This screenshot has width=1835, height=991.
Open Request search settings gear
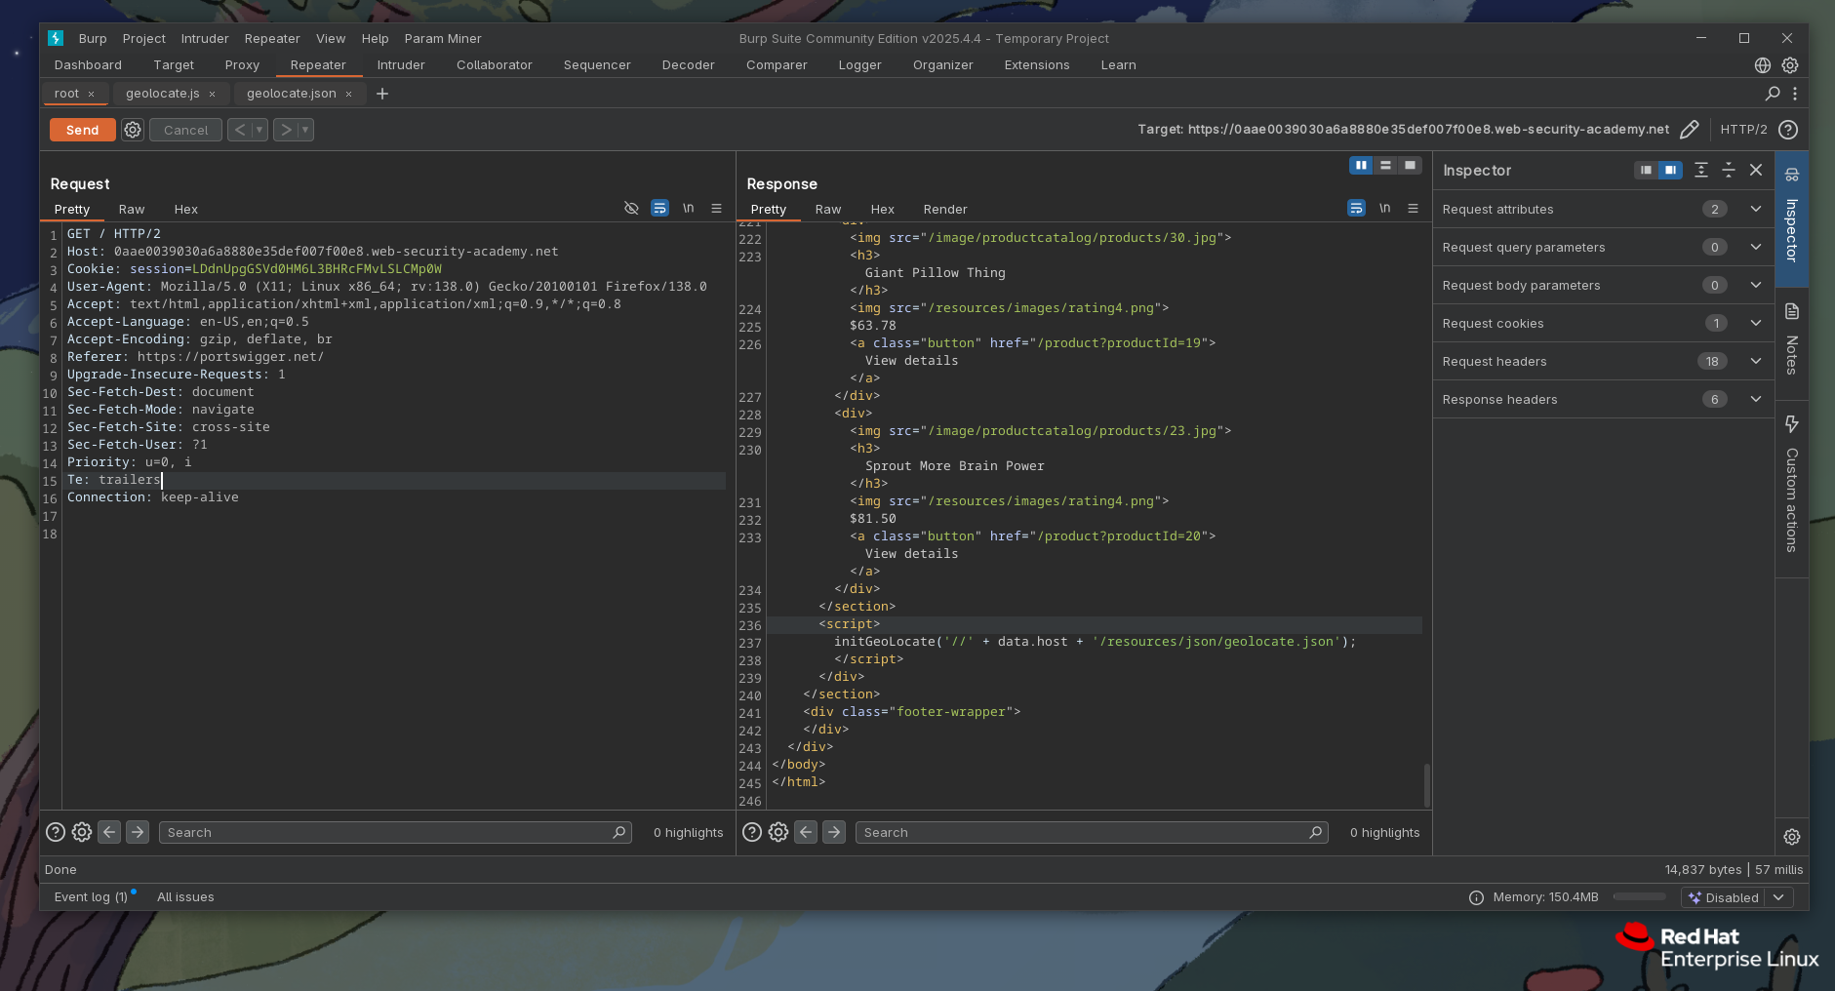point(82,832)
